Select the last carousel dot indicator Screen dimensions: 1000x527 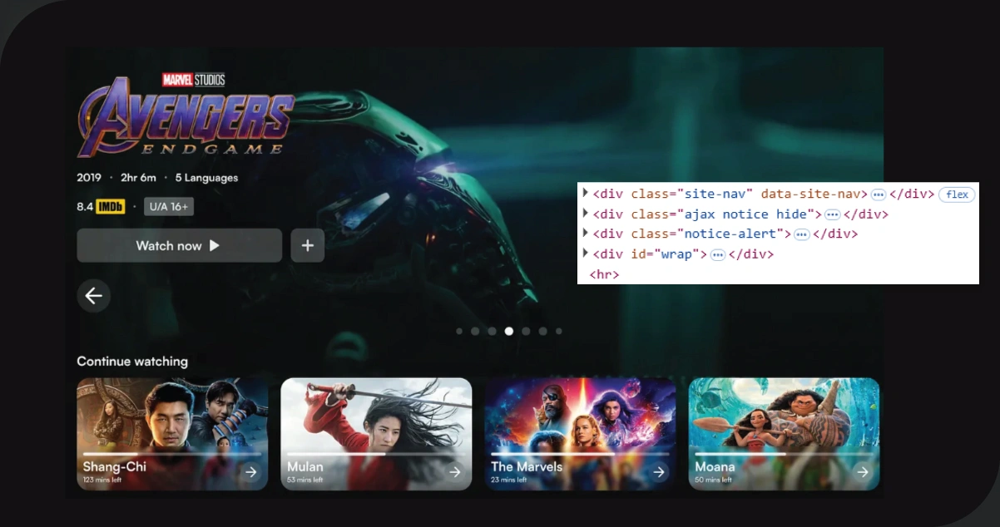click(x=559, y=331)
